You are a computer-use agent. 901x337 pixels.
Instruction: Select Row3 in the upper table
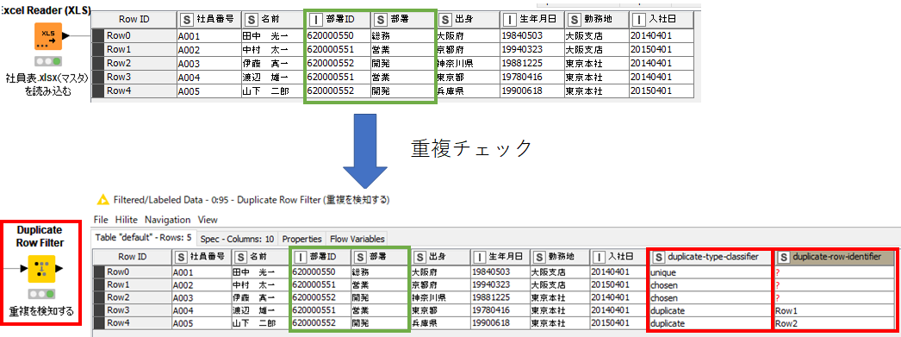[x=134, y=77]
